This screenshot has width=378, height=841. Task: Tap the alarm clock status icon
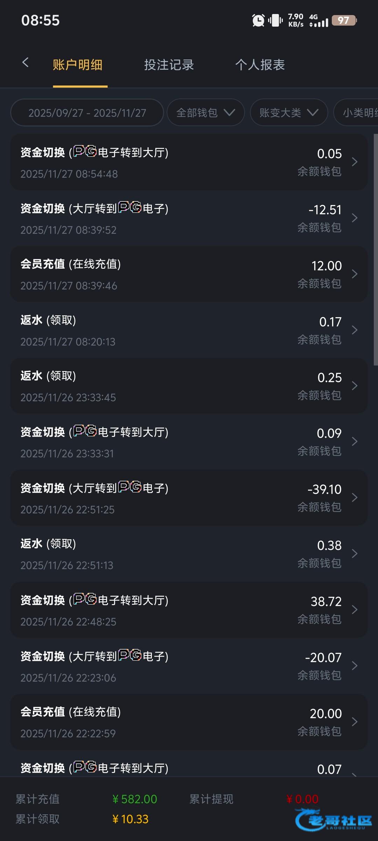pos(258,20)
